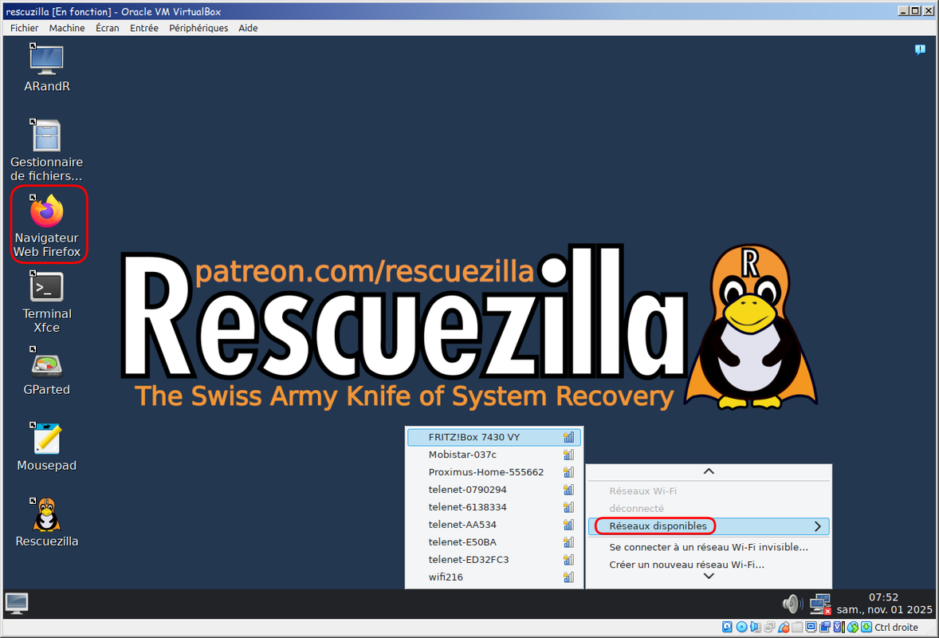Click the volume speaker icon in the panel
939x638 pixels.
click(x=793, y=603)
